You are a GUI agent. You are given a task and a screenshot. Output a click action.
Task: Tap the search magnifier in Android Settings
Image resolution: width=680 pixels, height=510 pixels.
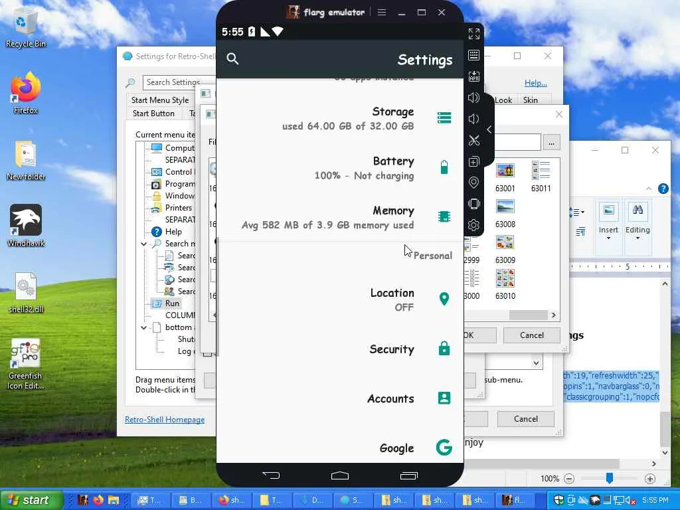(232, 59)
